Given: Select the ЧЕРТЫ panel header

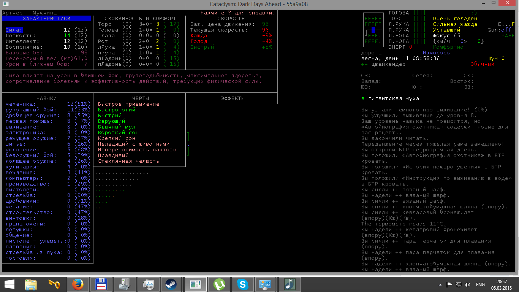Looking at the screenshot, I should coord(141,98).
